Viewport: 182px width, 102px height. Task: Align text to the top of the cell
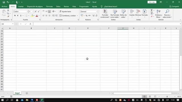(x=44, y=11)
